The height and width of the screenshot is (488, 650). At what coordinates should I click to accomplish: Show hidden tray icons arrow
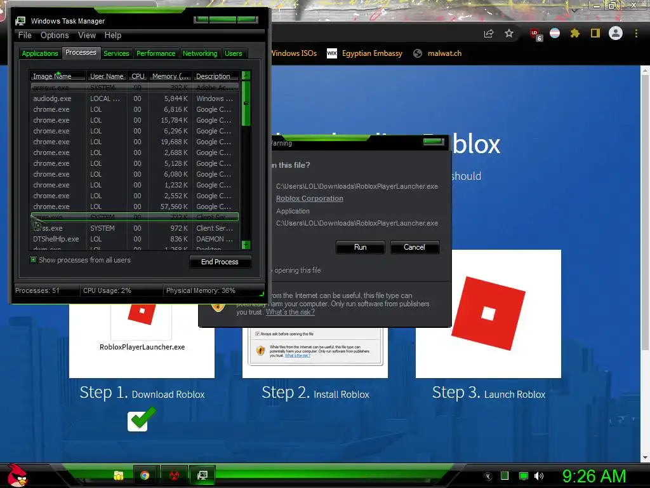click(x=488, y=477)
